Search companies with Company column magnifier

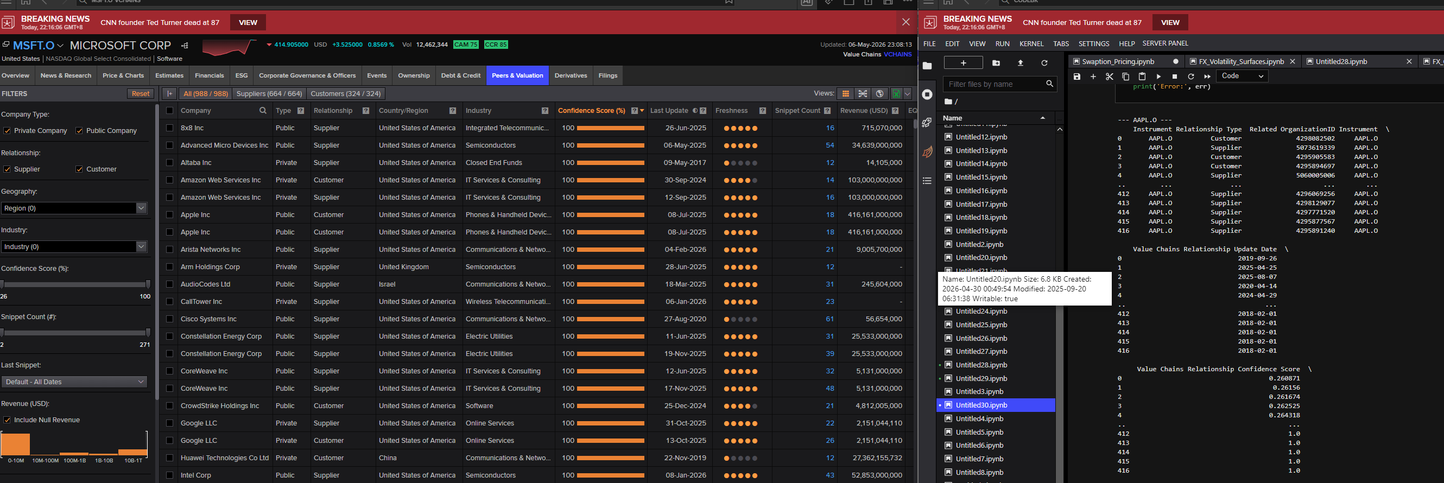pyautogui.click(x=263, y=110)
